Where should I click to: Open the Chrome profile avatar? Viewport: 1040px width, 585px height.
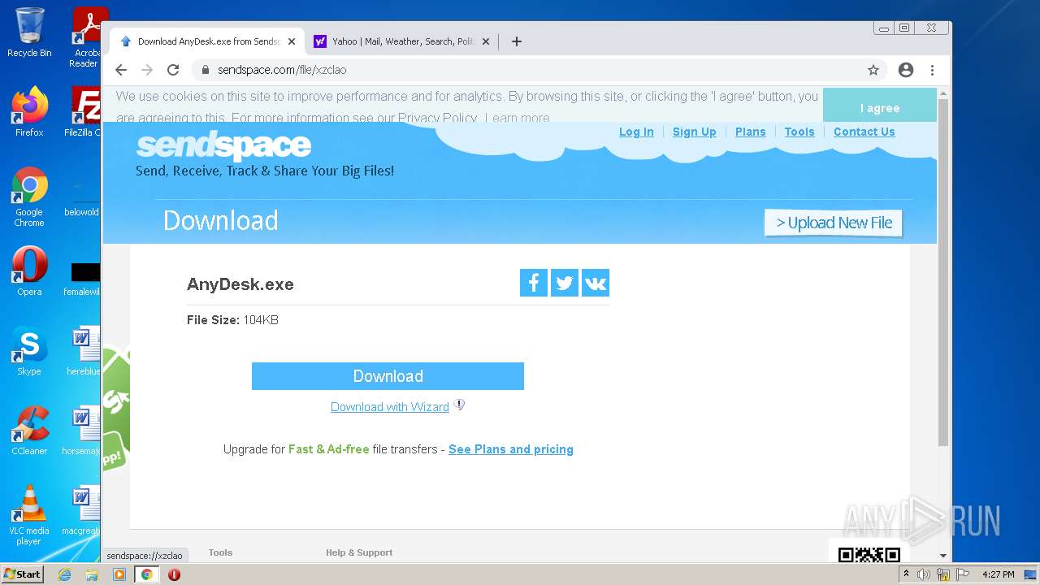coord(906,70)
